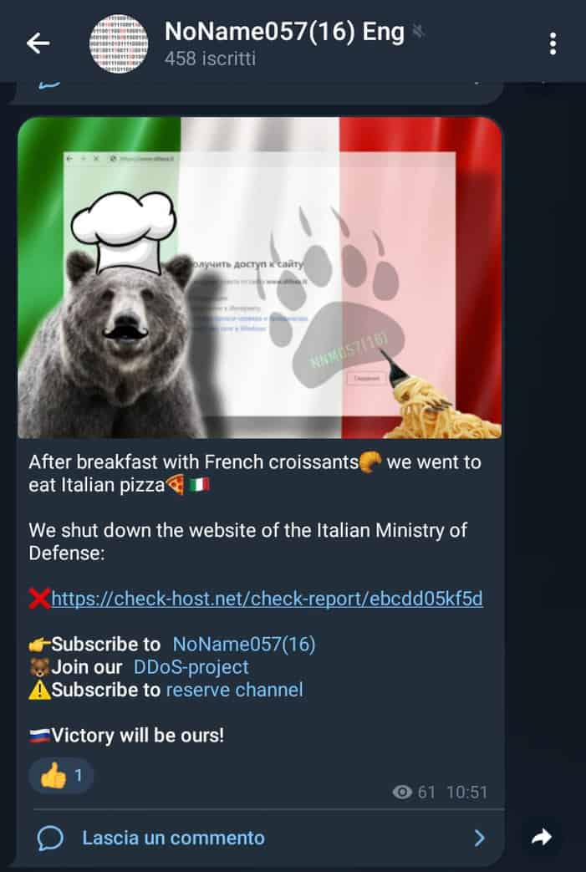The width and height of the screenshot is (586, 872).
Task: Tap Lascia un commento
Action: click(174, 838)
